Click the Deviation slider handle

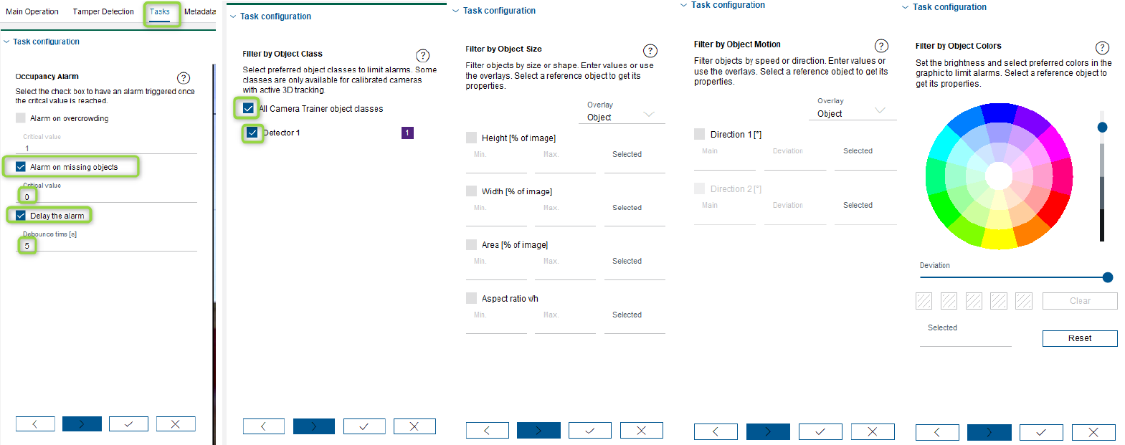click(x=1107, y=277)
